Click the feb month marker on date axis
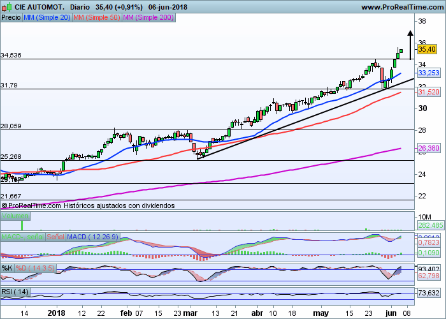Image resolution: width=446 pixels, height=319 pixels. (126, 313)
